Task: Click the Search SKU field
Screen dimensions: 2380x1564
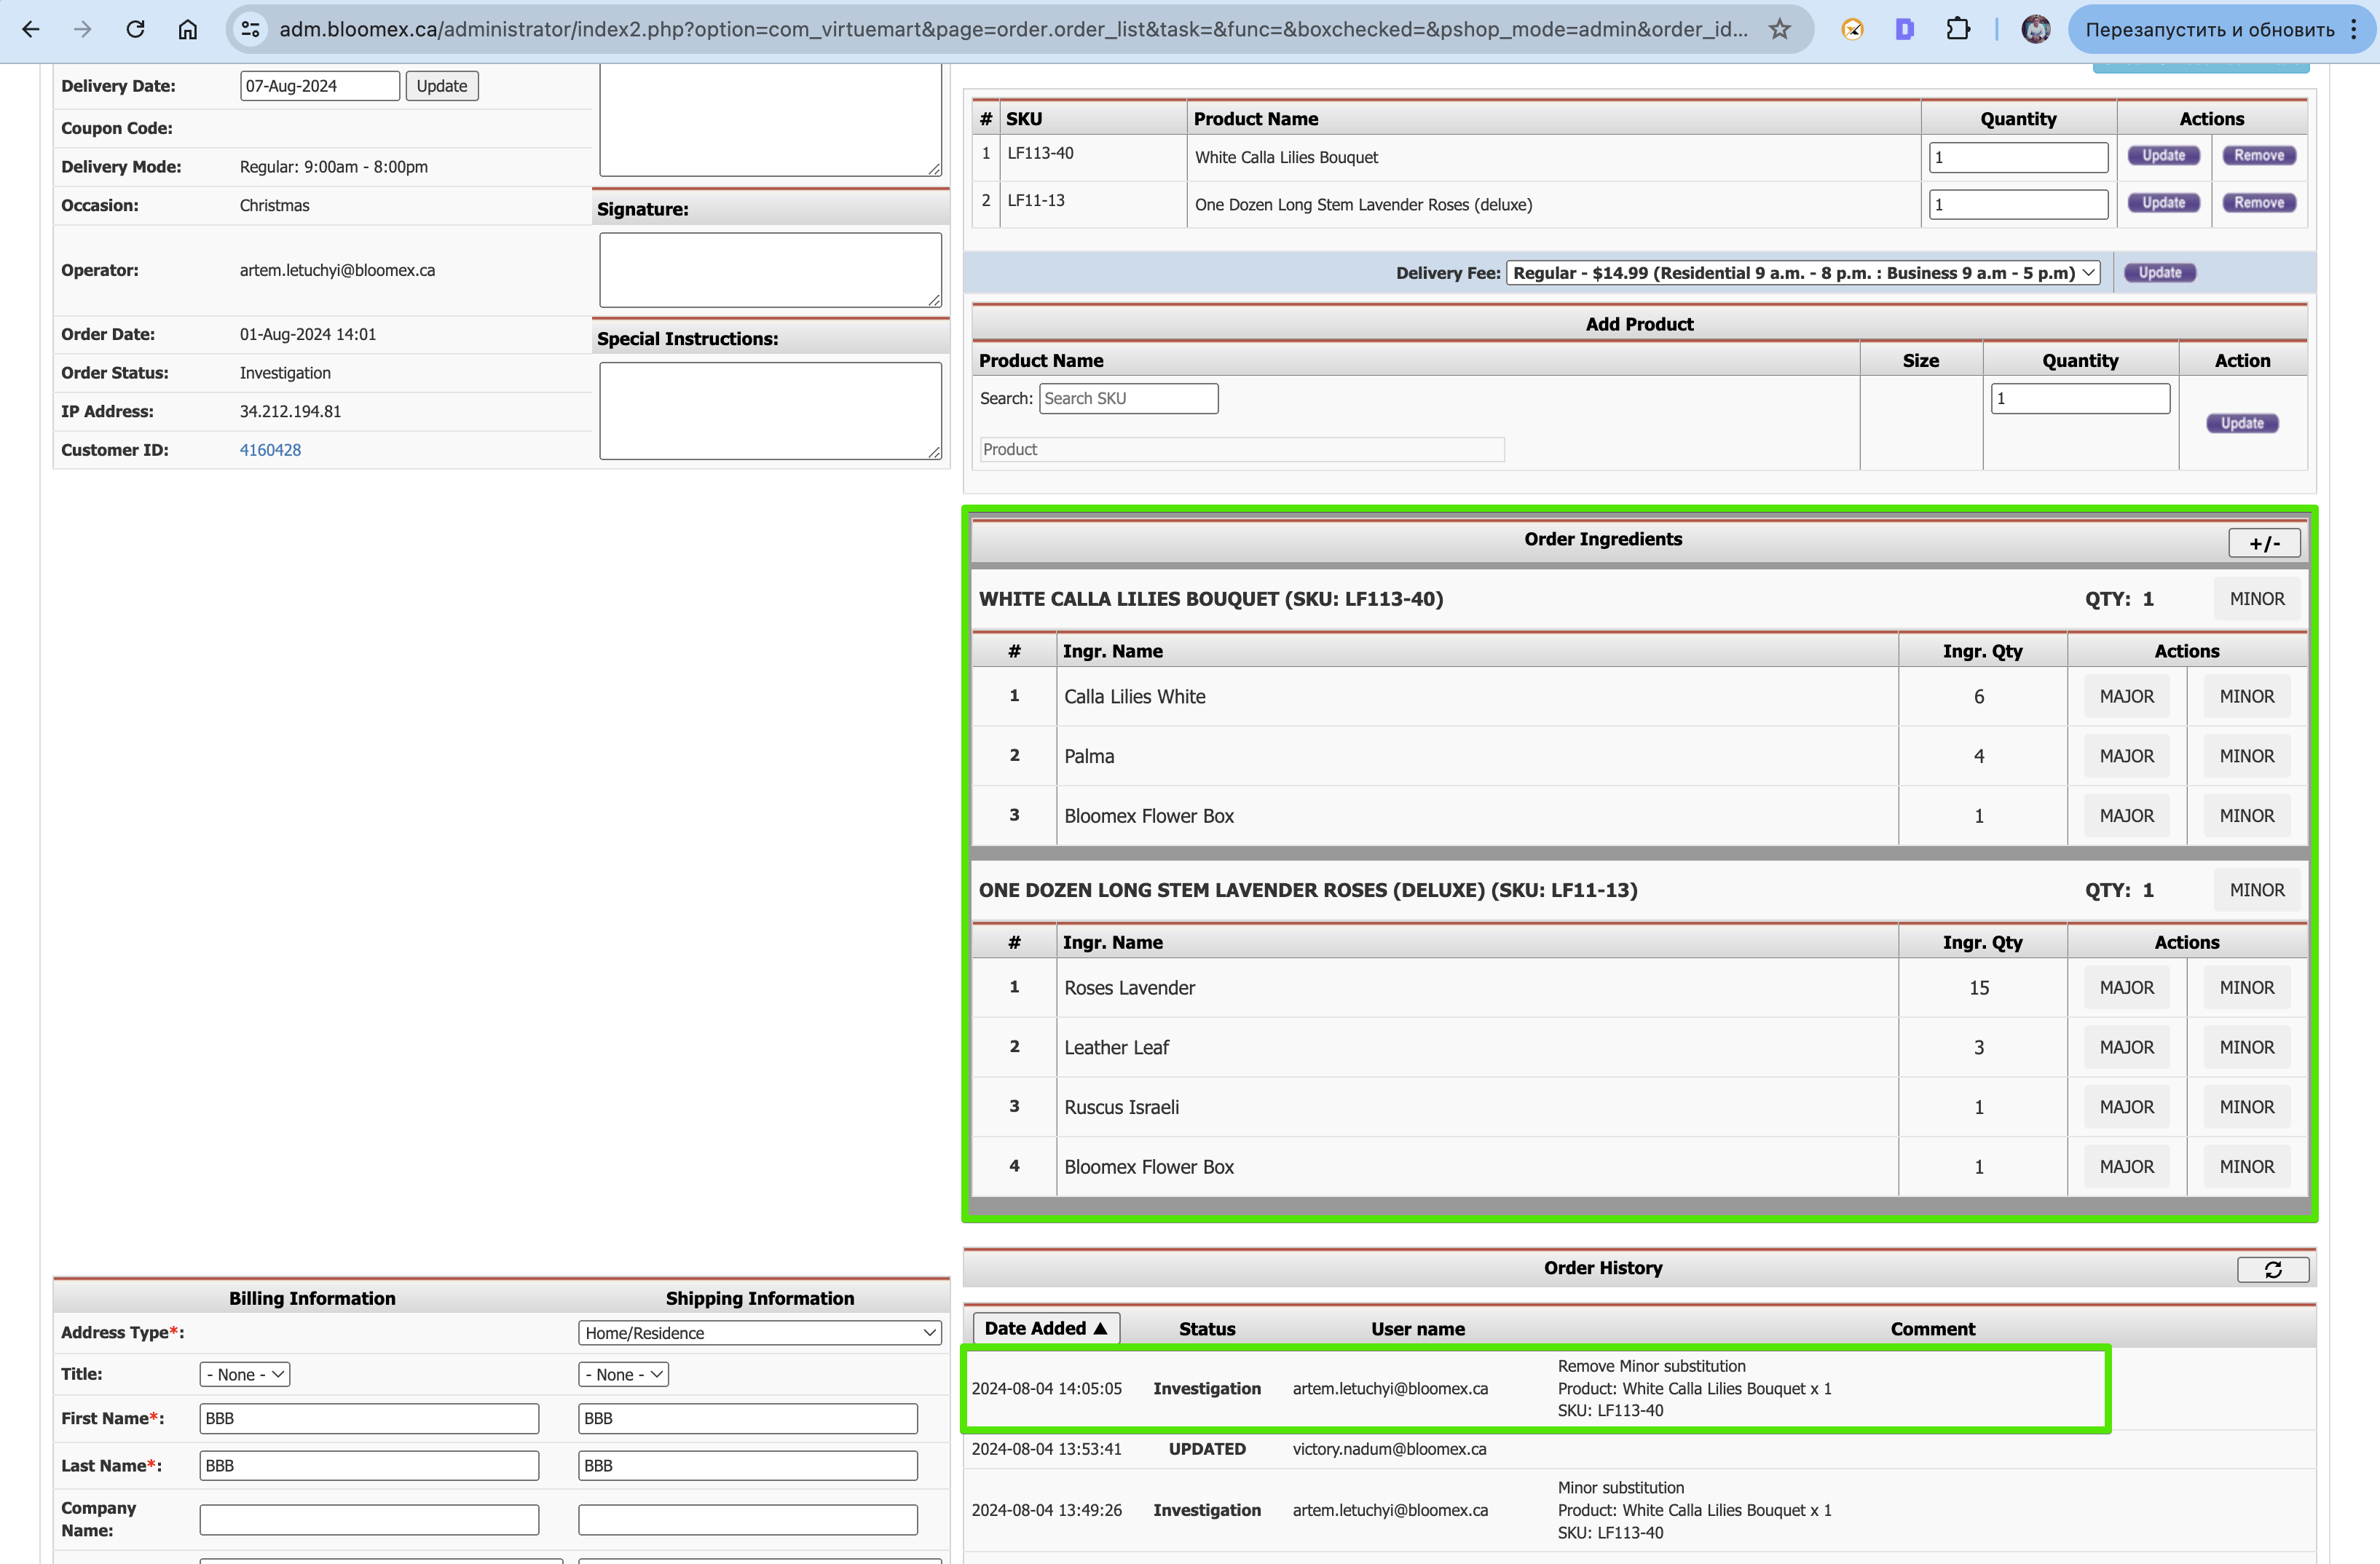Action: coord(1129,399)
